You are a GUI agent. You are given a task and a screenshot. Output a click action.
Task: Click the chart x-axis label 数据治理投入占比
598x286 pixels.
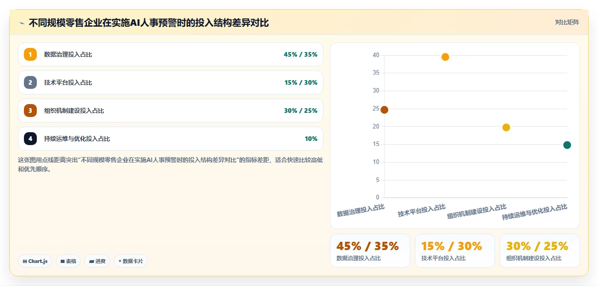[x=361, y=210]
